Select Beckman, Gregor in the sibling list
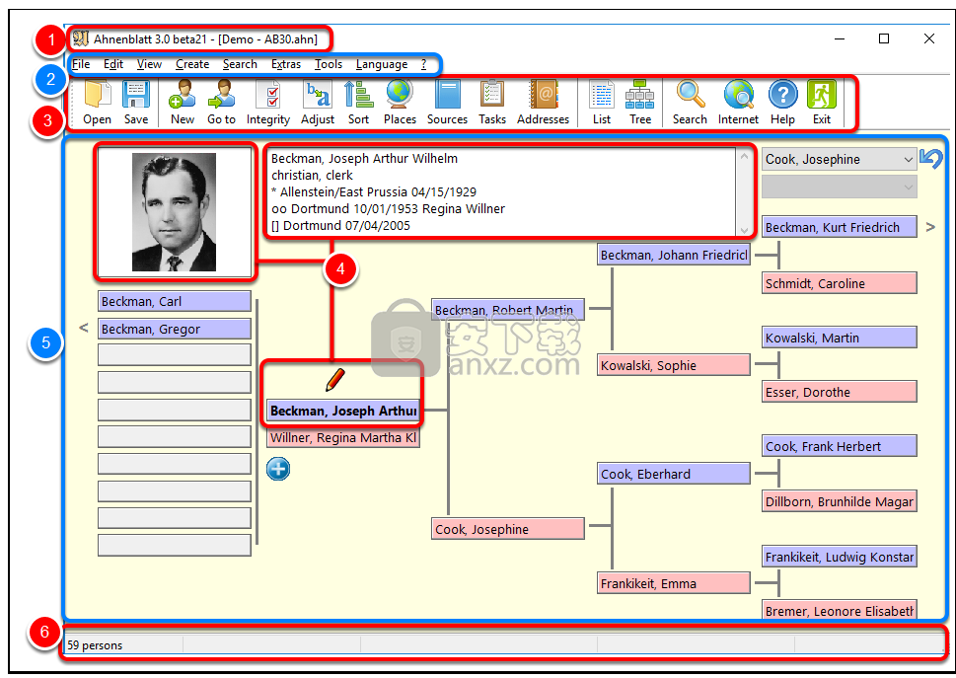This screenshot has height=678, width=956. pyautogui.click(x=175, y=329)
